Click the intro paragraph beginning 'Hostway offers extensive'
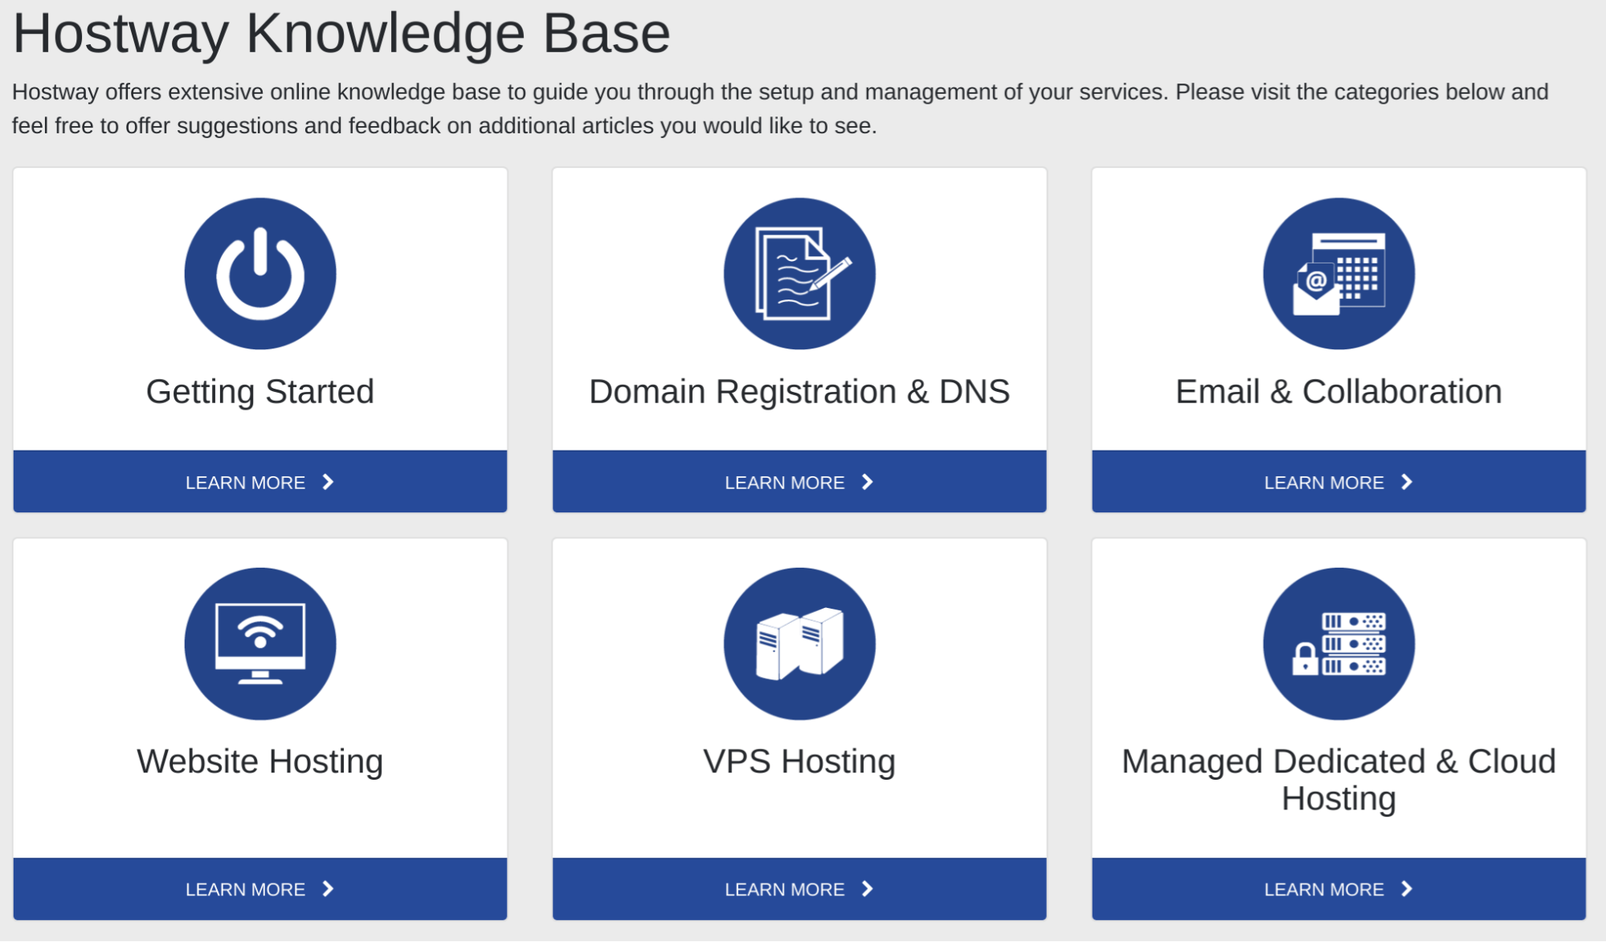 [780, 108]
